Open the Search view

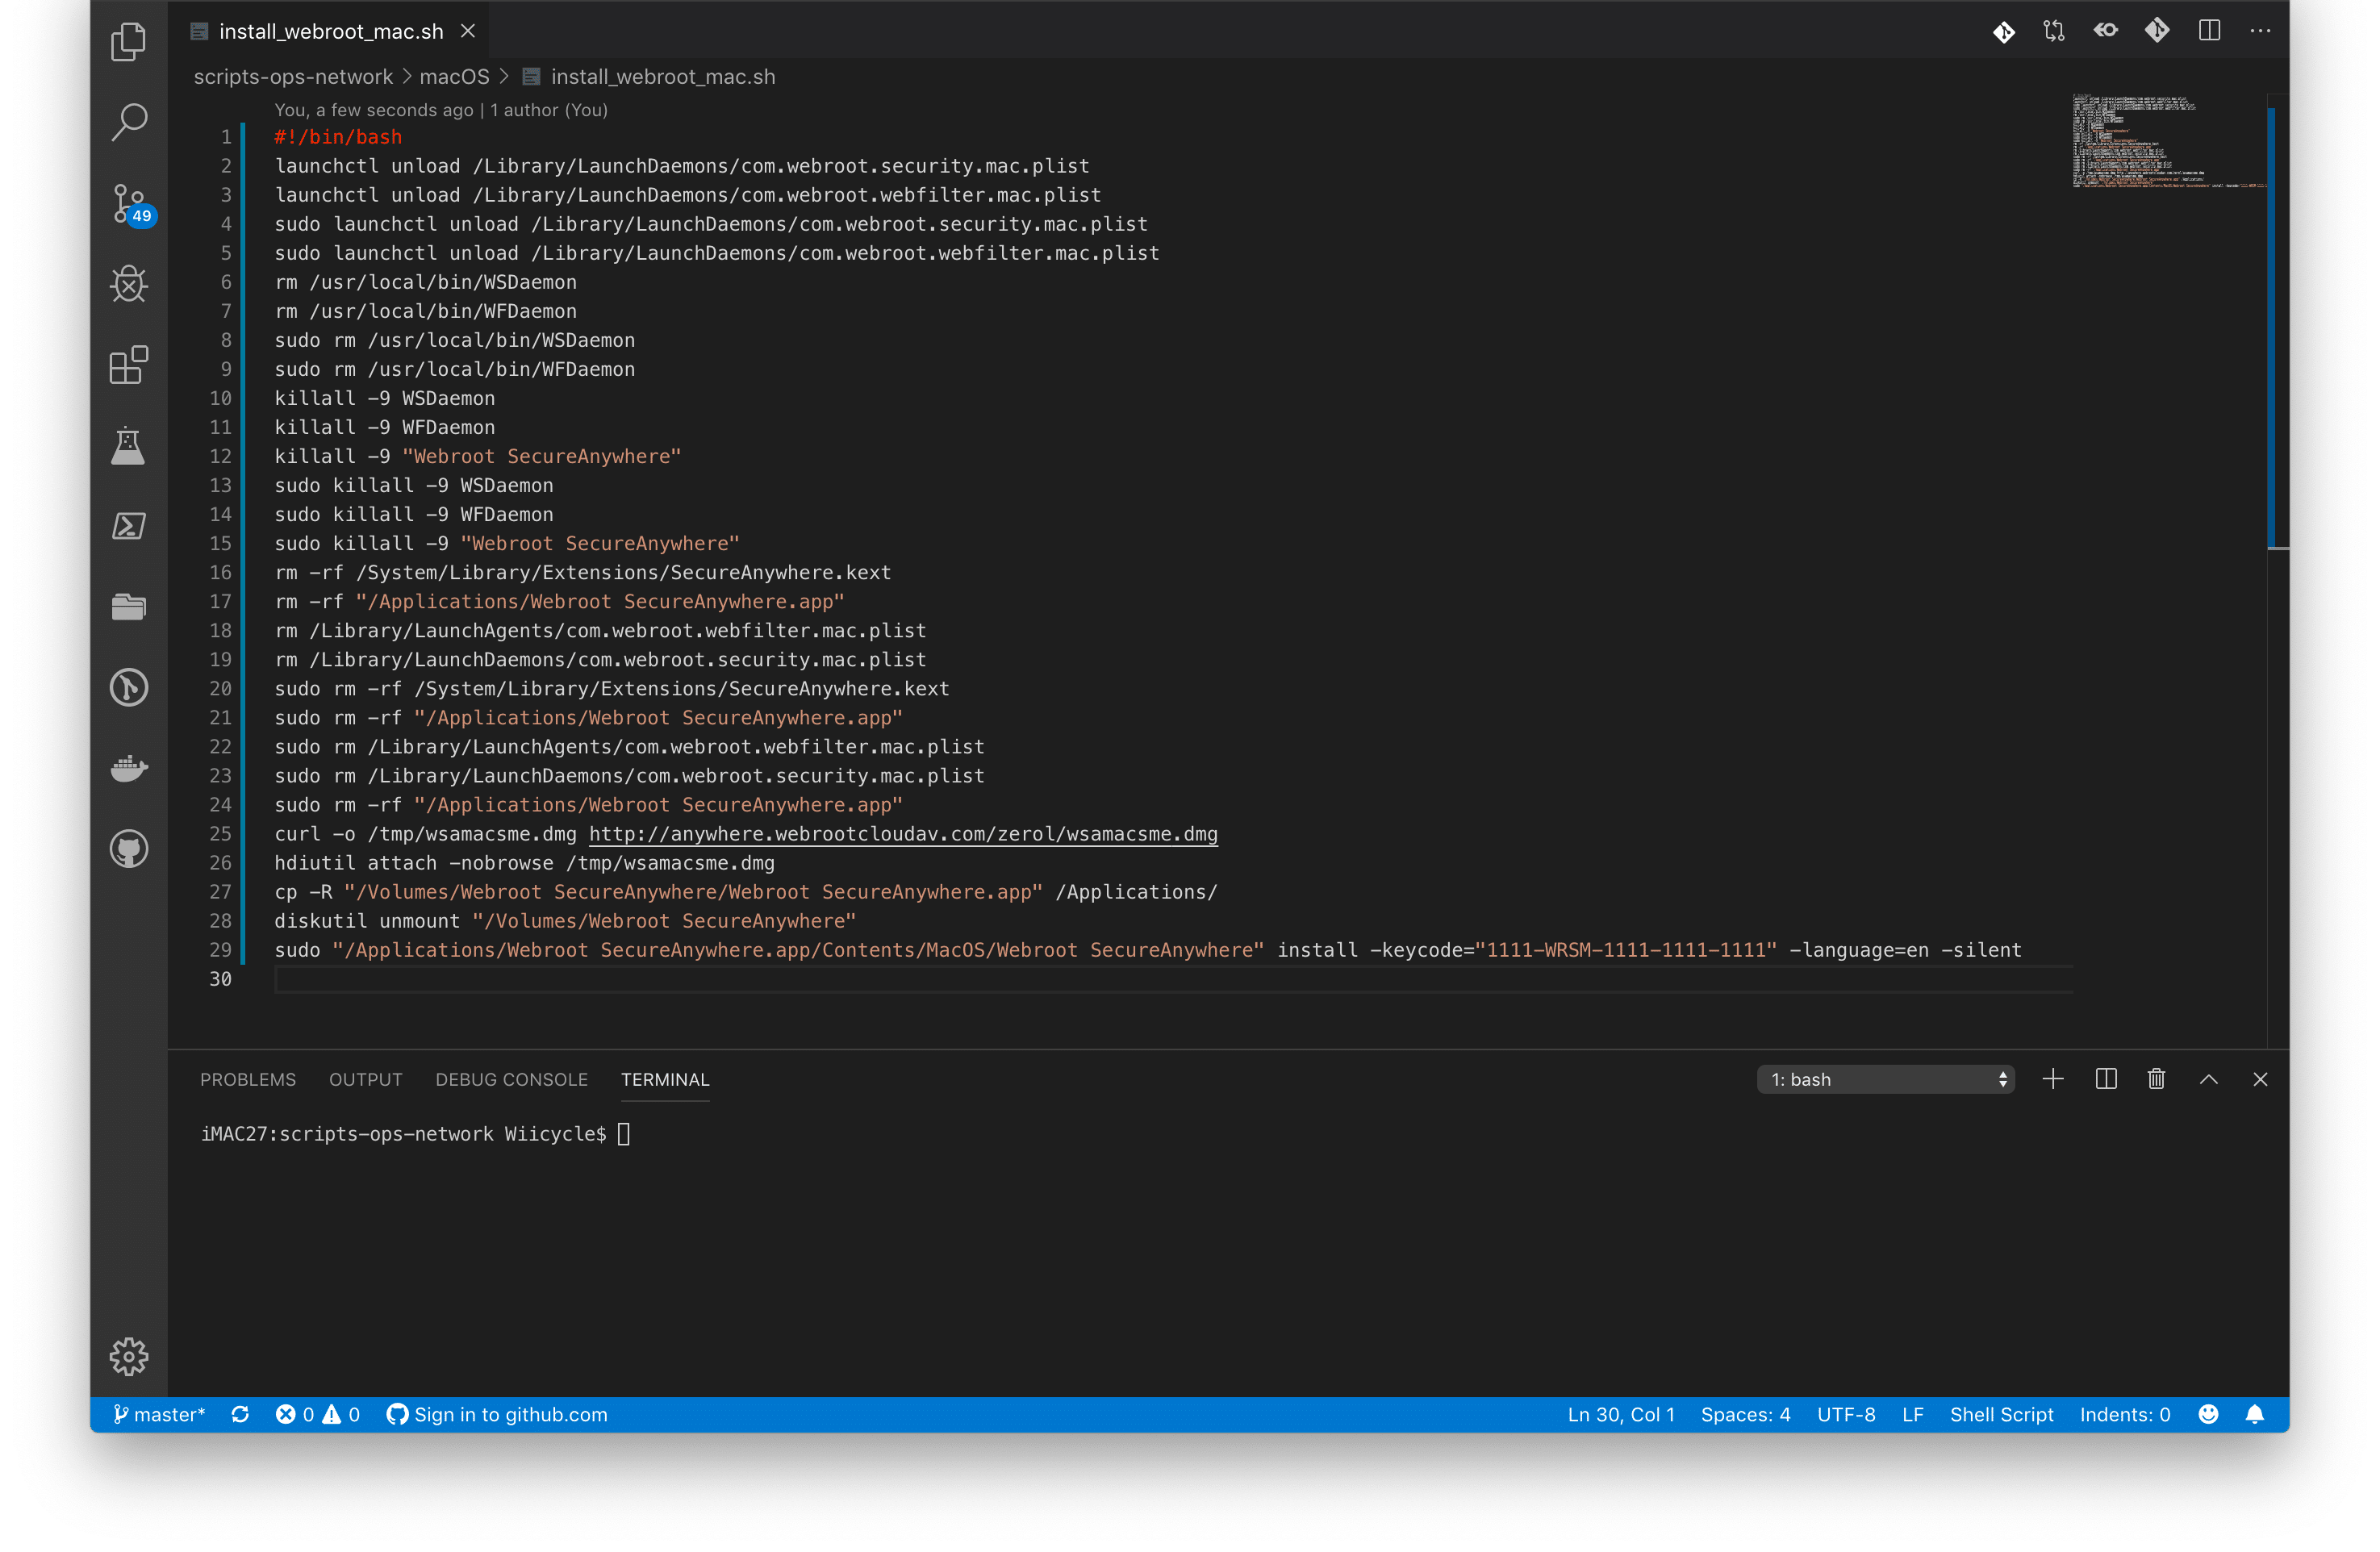pyautogui.click(x=129, y=122)
